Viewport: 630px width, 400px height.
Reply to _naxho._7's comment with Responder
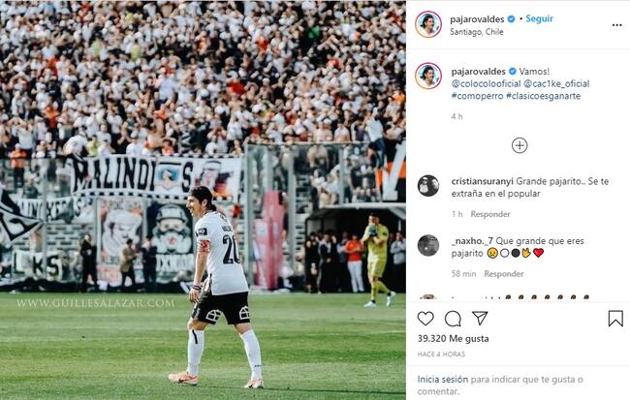(x=504, y=274)
